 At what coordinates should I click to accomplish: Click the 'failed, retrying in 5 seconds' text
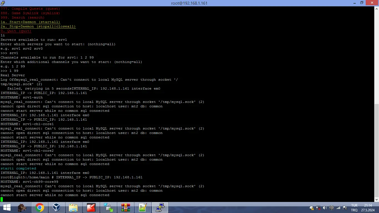[x=39, y=88]
